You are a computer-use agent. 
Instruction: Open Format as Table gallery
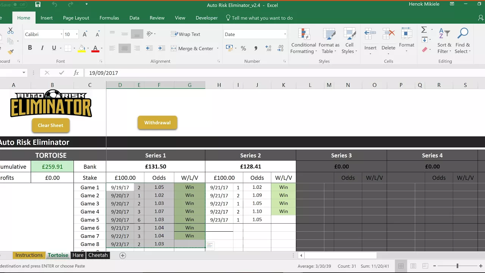tap(329, 41)
